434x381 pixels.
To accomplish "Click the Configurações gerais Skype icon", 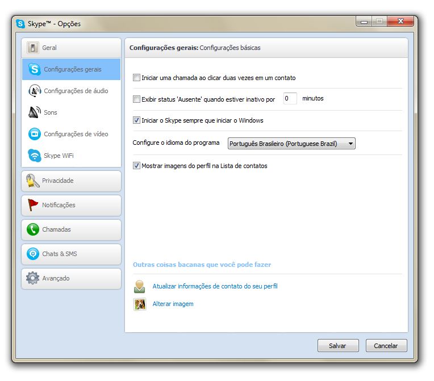I will click(x=34, y=69).
